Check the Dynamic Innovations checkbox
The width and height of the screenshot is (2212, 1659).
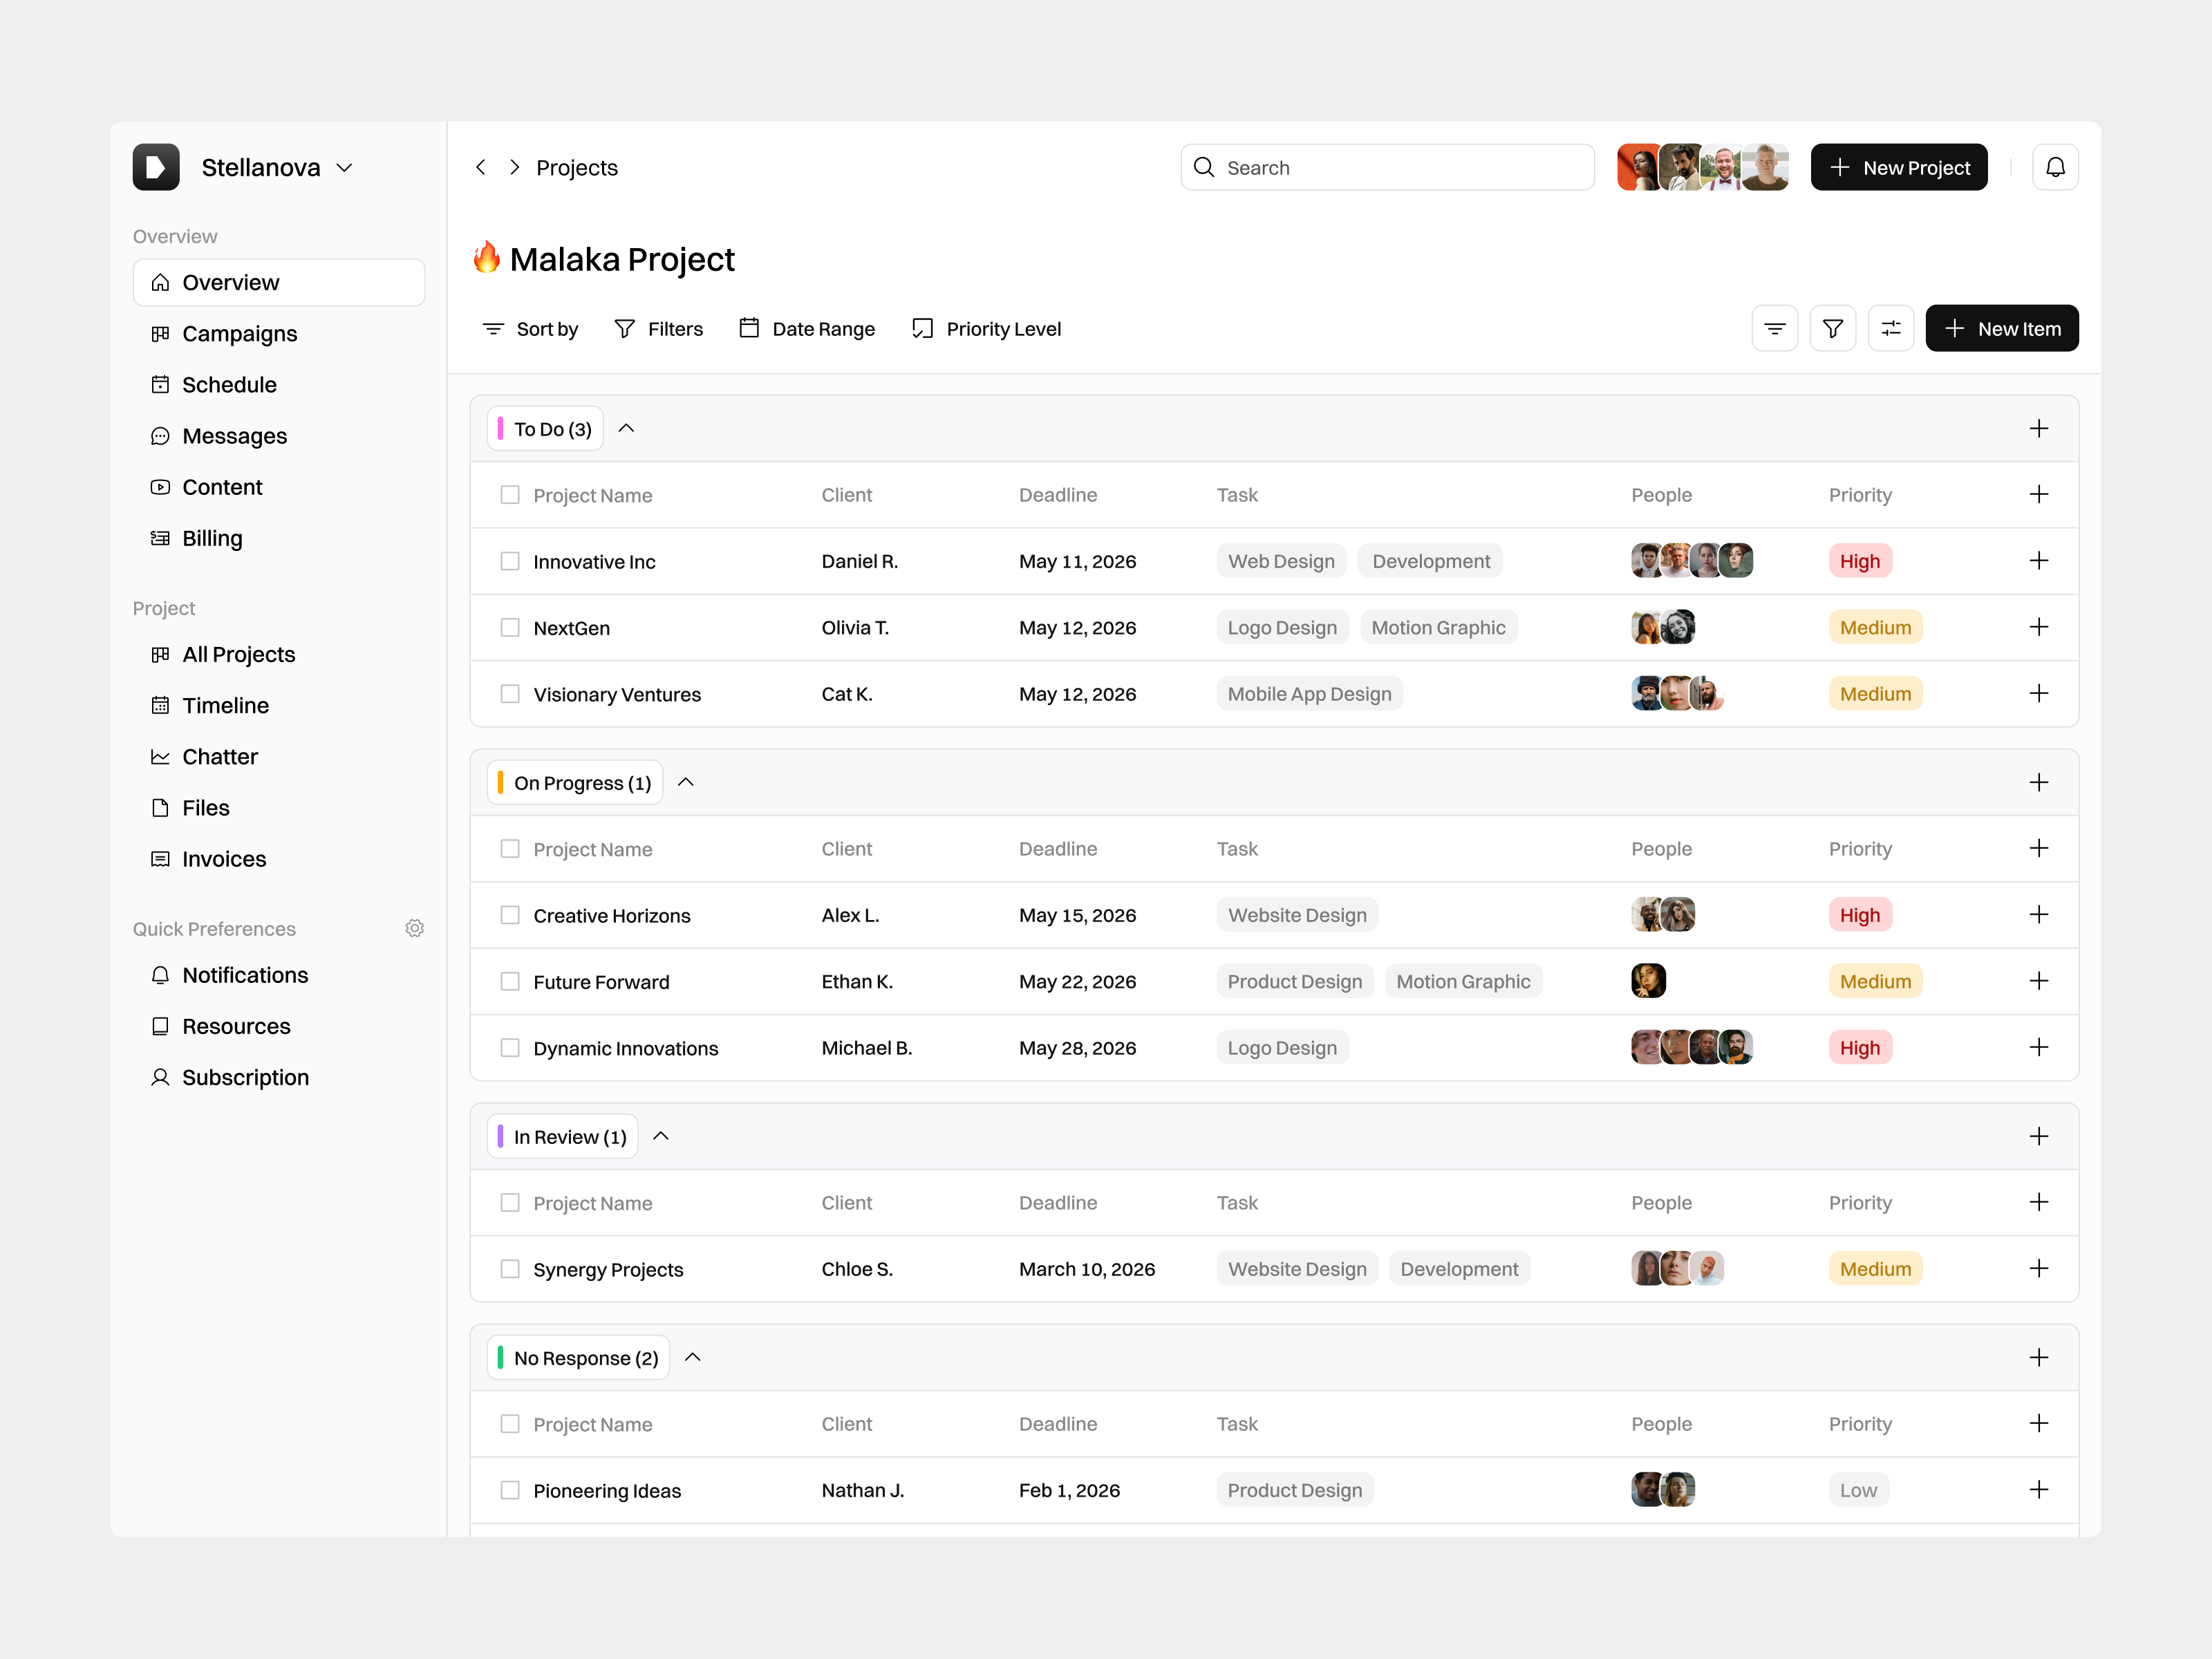pyautogui.click(x=510, y=1047)
